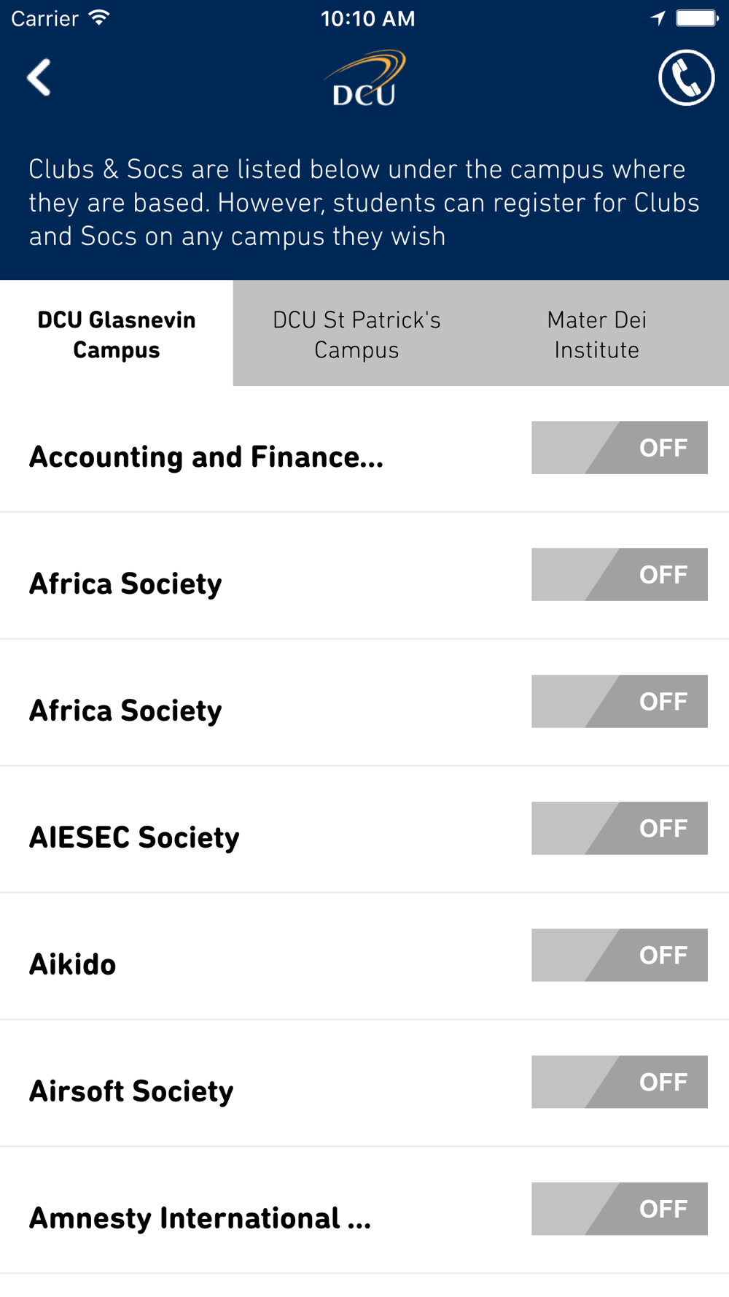Tap the Clubs & Socs description text
Screen dimensions: 729x1297
364,203
